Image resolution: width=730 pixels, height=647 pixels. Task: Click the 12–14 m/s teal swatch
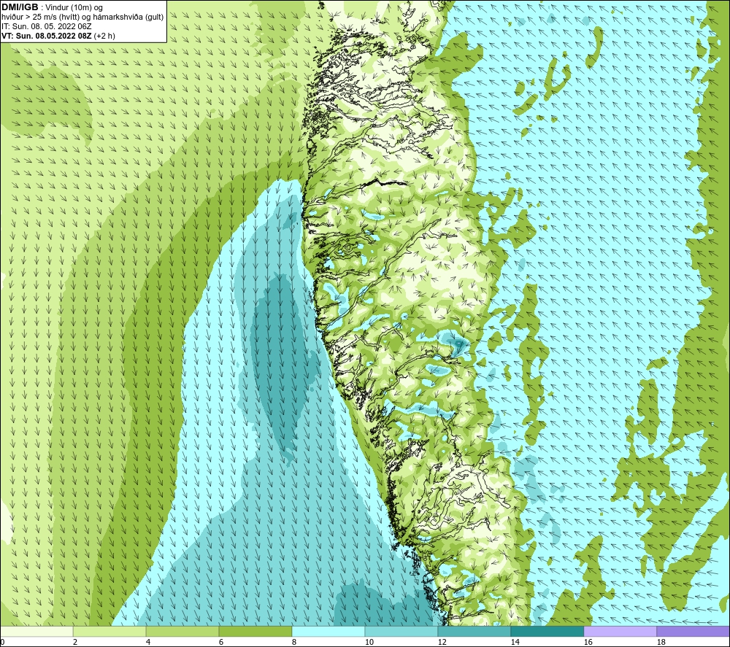(x=474, y=632)
